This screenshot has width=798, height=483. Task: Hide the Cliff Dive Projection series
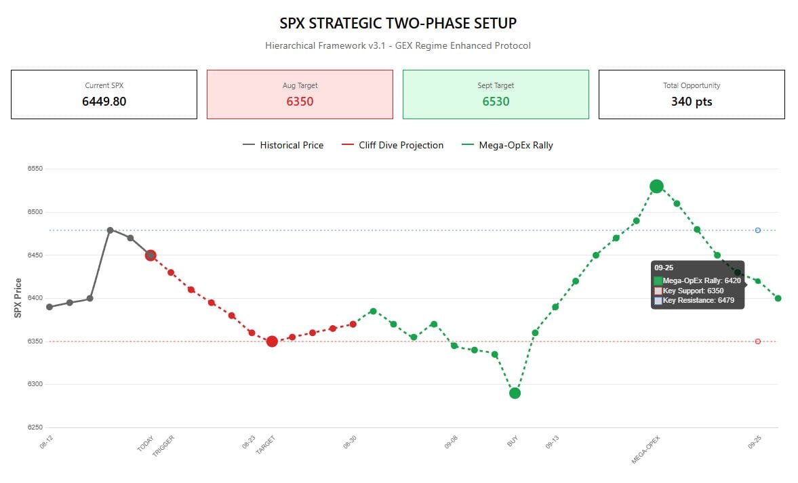[x=392, y=145]
